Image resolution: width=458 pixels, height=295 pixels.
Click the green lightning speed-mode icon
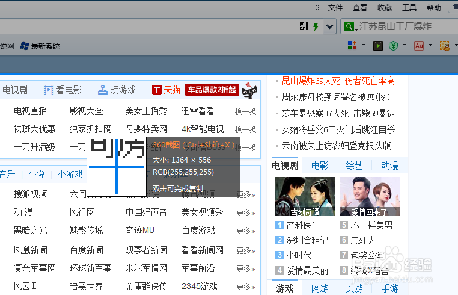pyautogui.click(x=316, y=26)
